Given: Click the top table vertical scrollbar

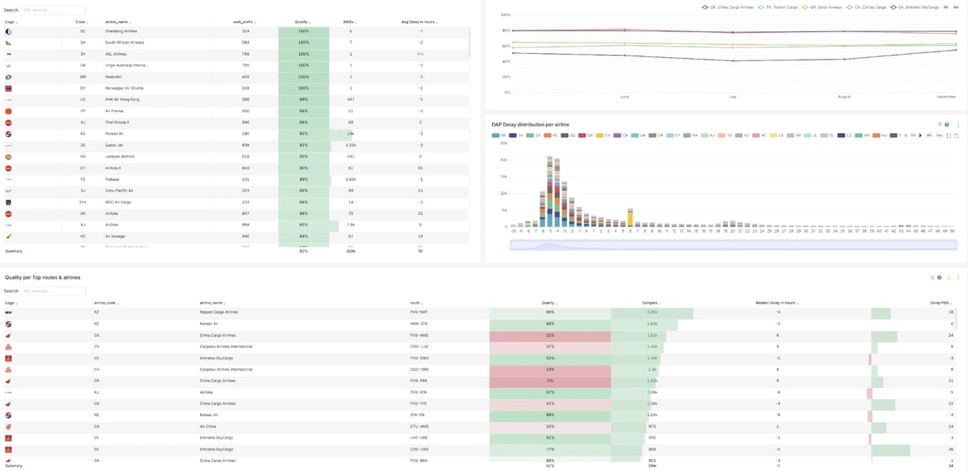Looking at the screenshot, I should pyautogui.click(x=469, y=40).
